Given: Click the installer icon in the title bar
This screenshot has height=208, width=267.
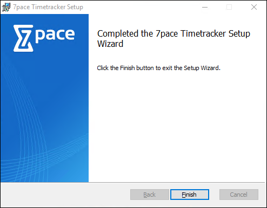Looking at the screenshot, I should tap(6, 7).
